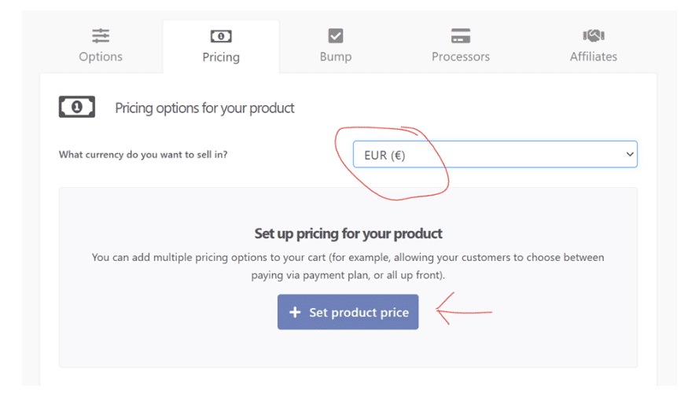The width and height of the screenshot is (699, 393).
Task: Click the plus icon in Set product price
Action: [x=295, y=313]
